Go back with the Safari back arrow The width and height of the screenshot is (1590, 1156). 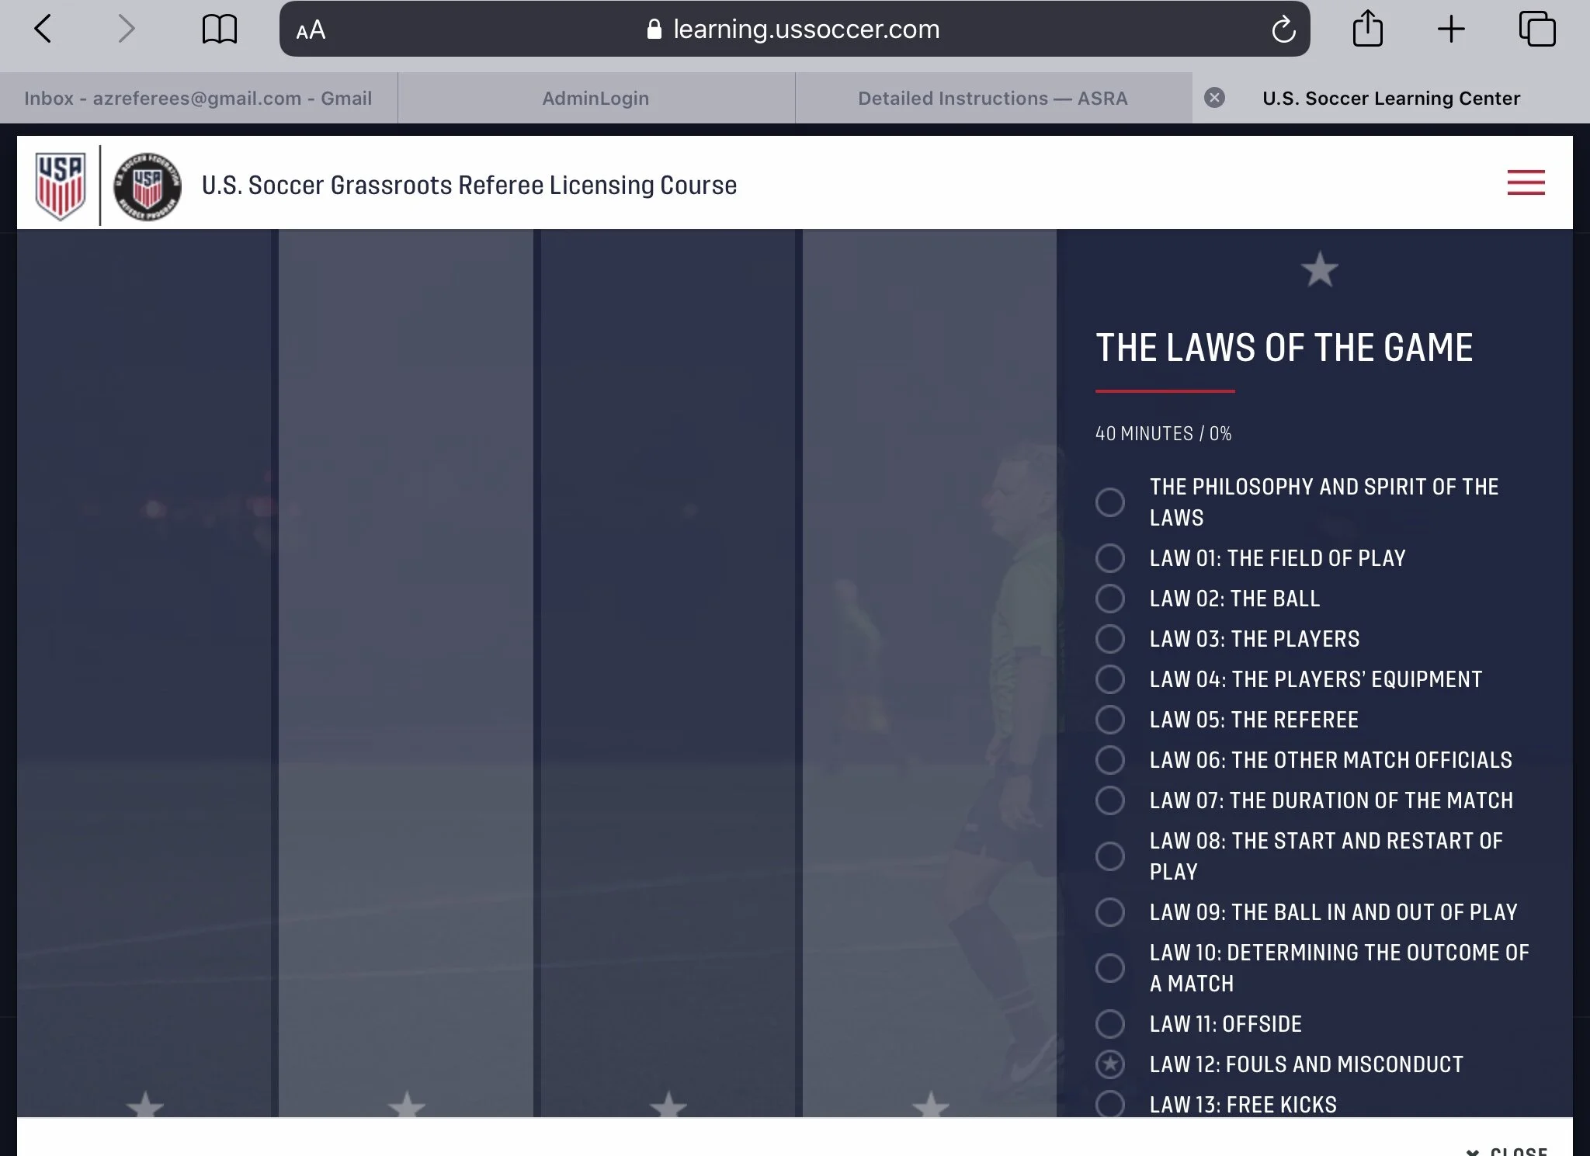click(x=43, y=30)
